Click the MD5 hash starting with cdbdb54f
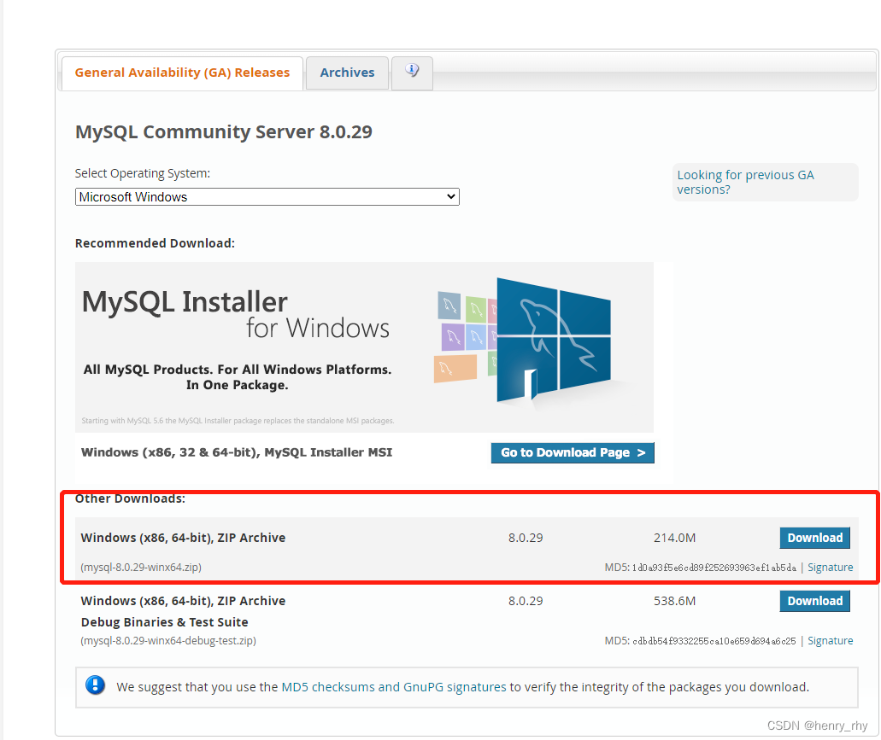Screen dimensions: 881x740 point(714,641)
